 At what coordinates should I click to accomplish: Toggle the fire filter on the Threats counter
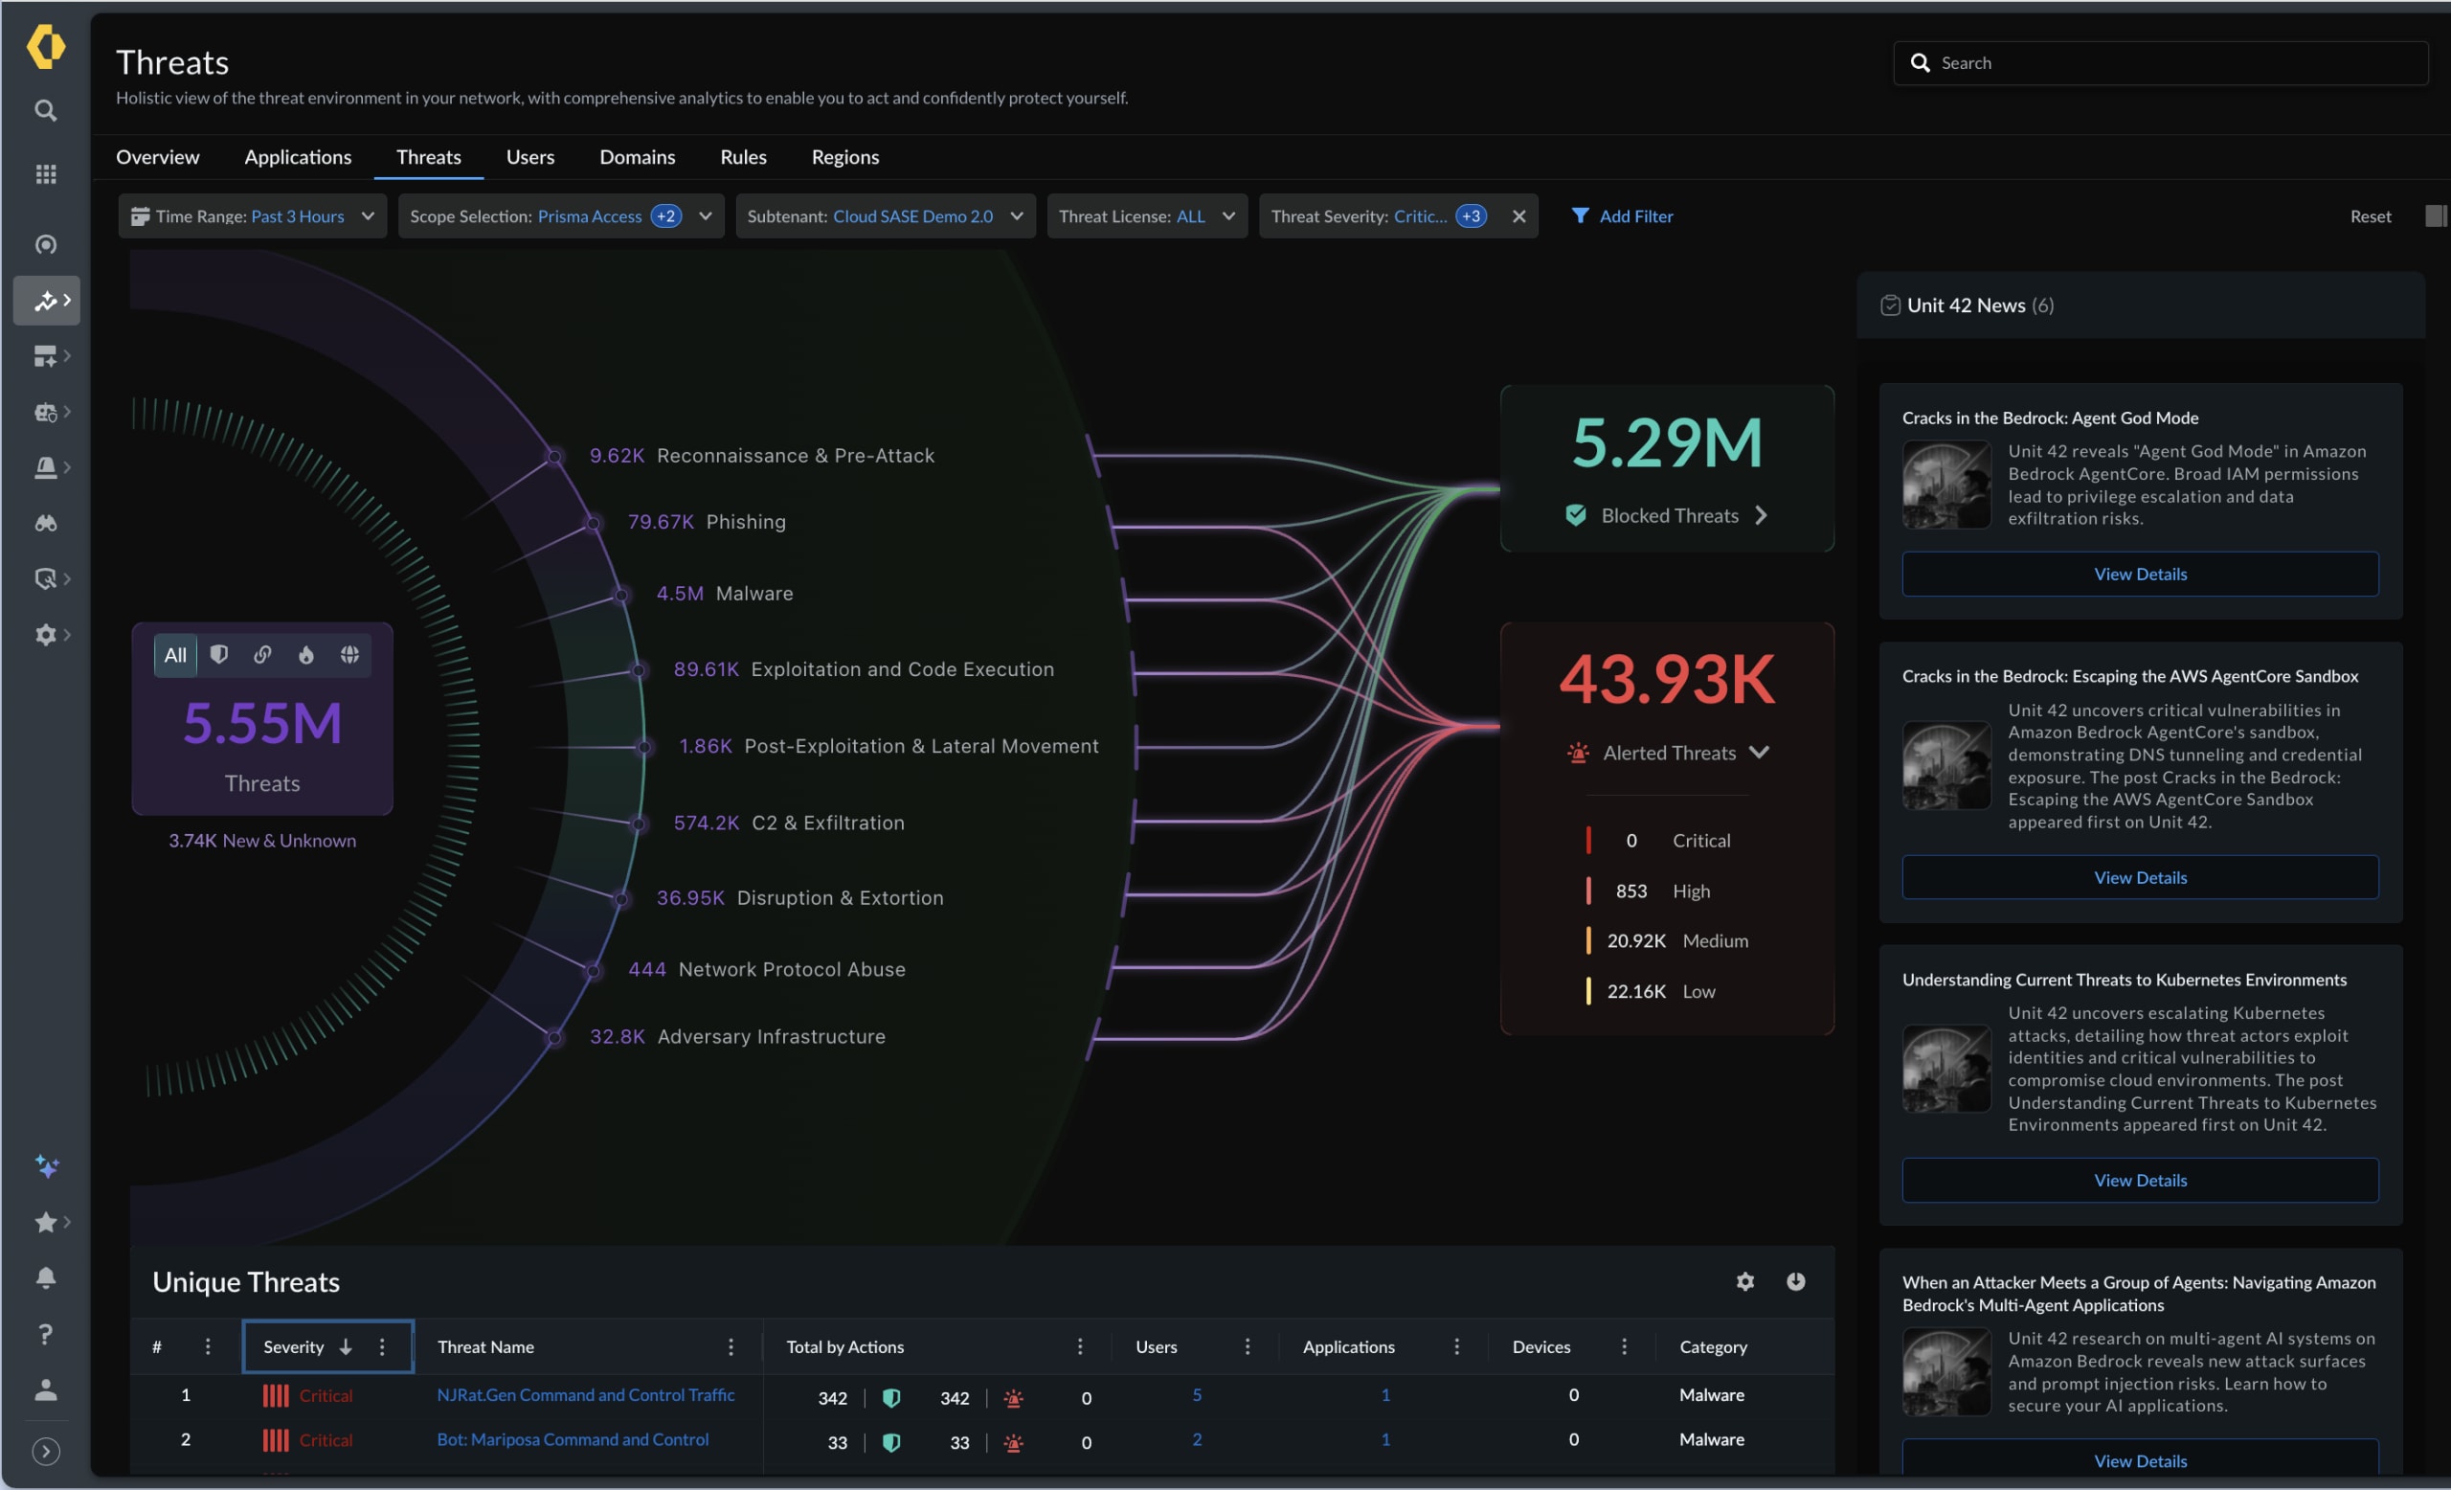point(306,654)
